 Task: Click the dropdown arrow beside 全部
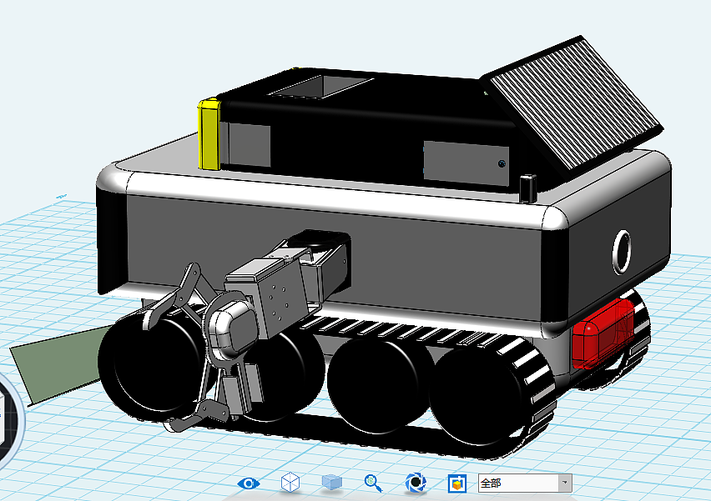point(564,482)
